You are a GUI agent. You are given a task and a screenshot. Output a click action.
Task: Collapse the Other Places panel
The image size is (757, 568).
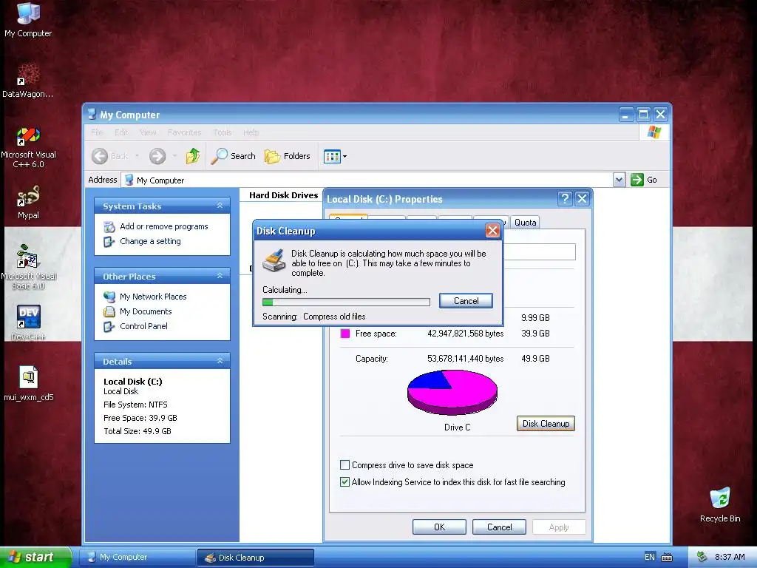220,276
